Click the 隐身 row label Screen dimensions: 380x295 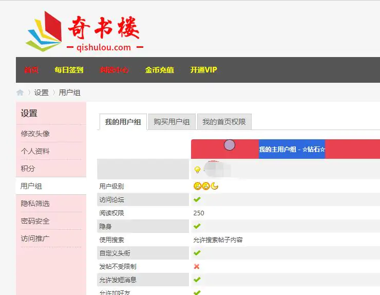click(x=105, y=226)
